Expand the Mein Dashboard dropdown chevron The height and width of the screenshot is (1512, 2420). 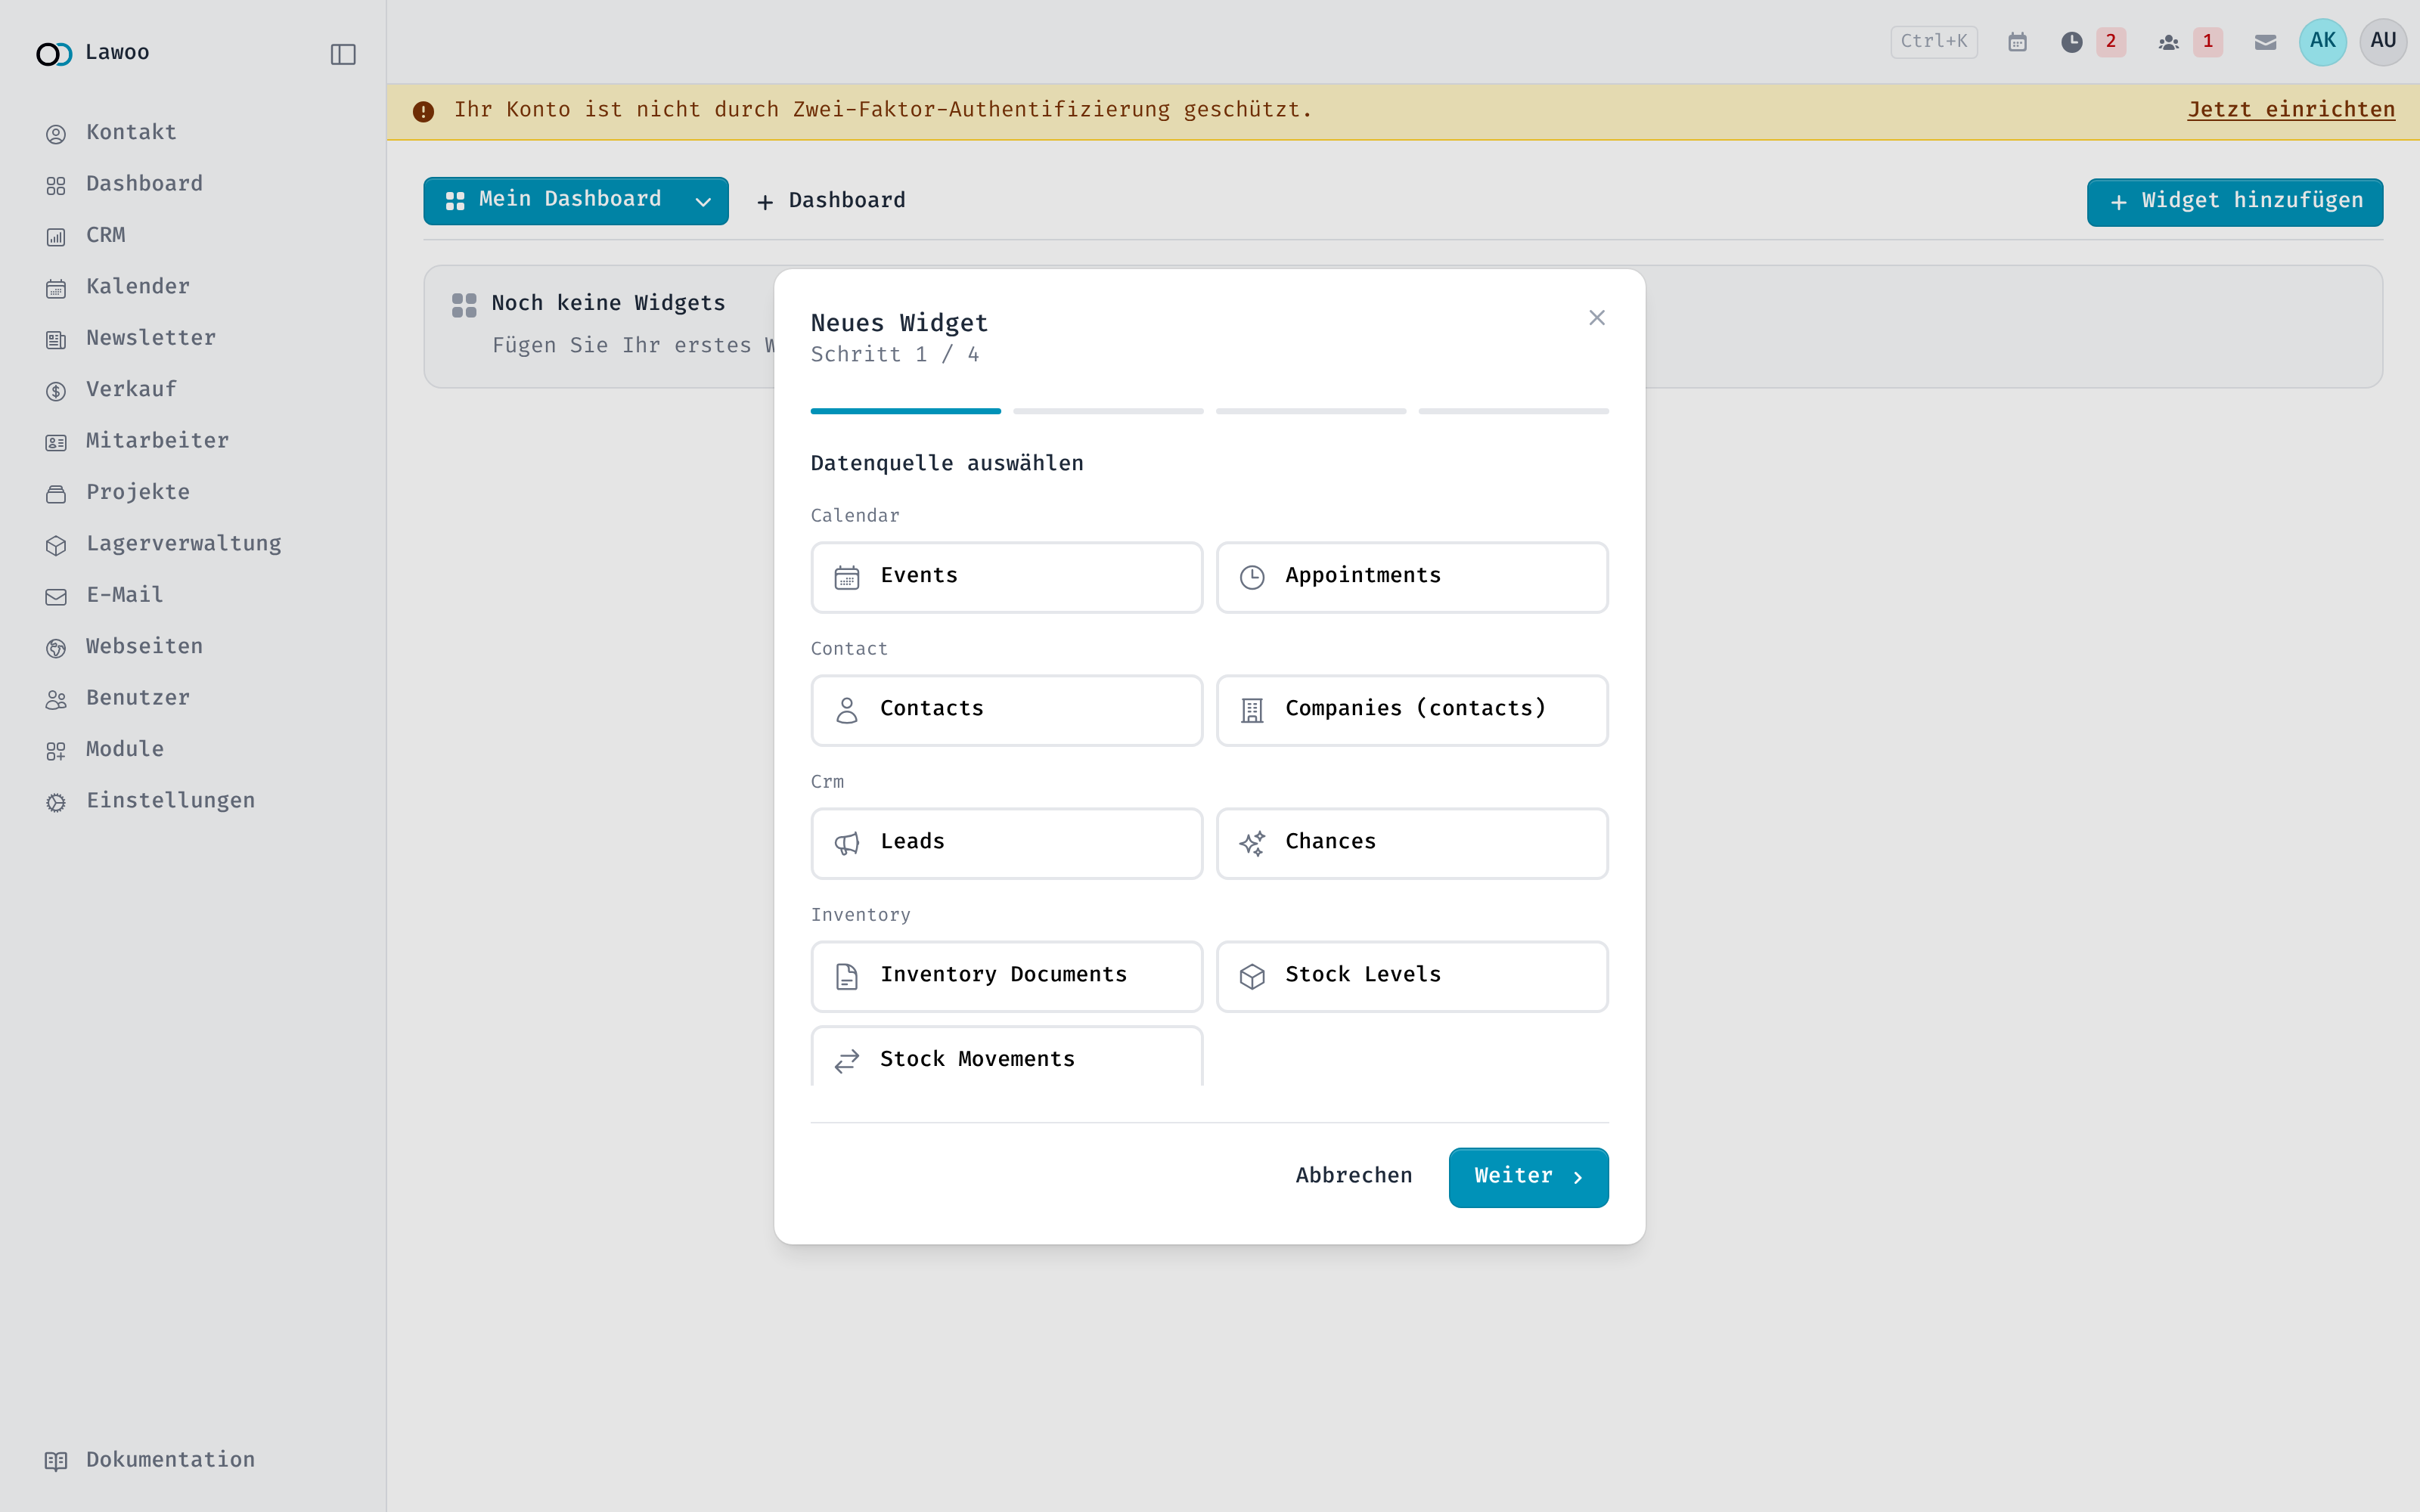pyautogui.click(x=703, y=202)
